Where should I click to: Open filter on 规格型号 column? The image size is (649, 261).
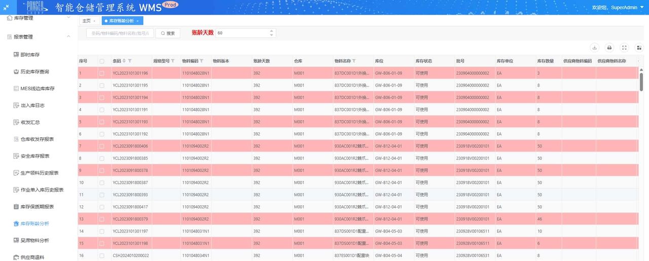point(172,61)
